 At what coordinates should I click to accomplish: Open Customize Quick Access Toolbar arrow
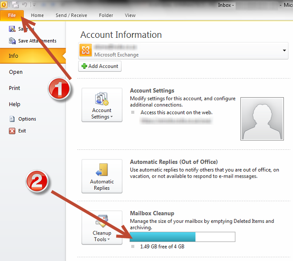tap(34, 5)
